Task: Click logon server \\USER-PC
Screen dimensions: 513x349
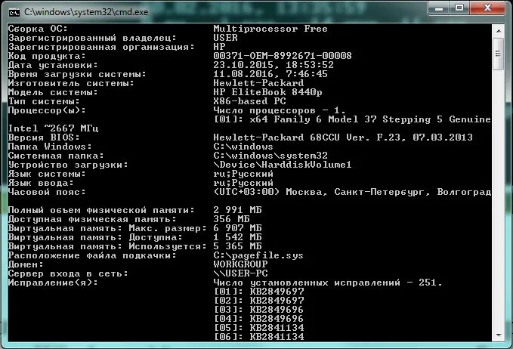Action: 240,273
